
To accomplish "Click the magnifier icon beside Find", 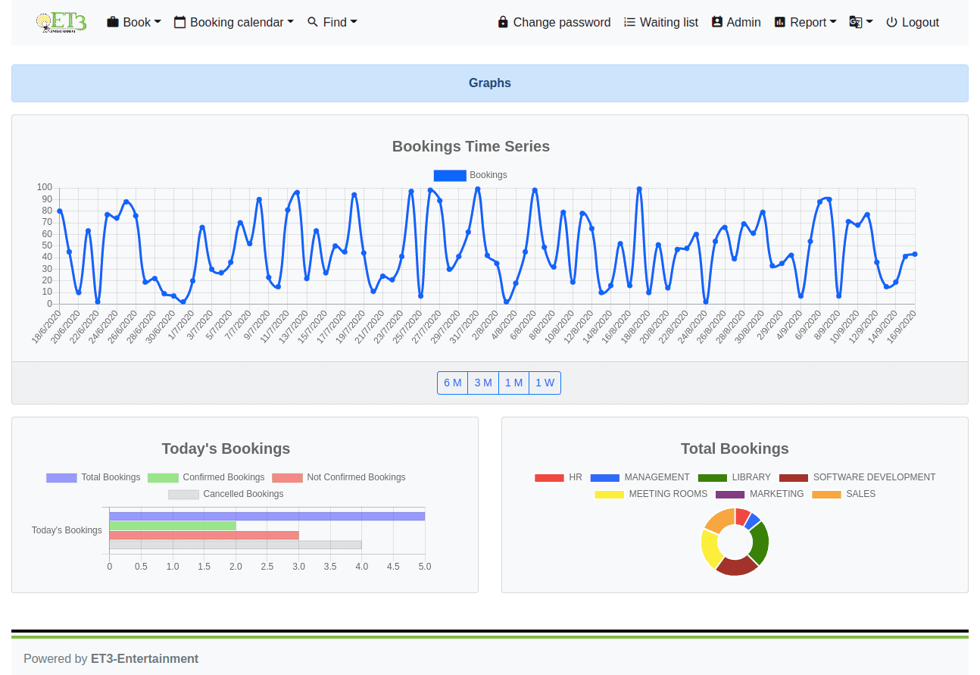I will 313,22.
